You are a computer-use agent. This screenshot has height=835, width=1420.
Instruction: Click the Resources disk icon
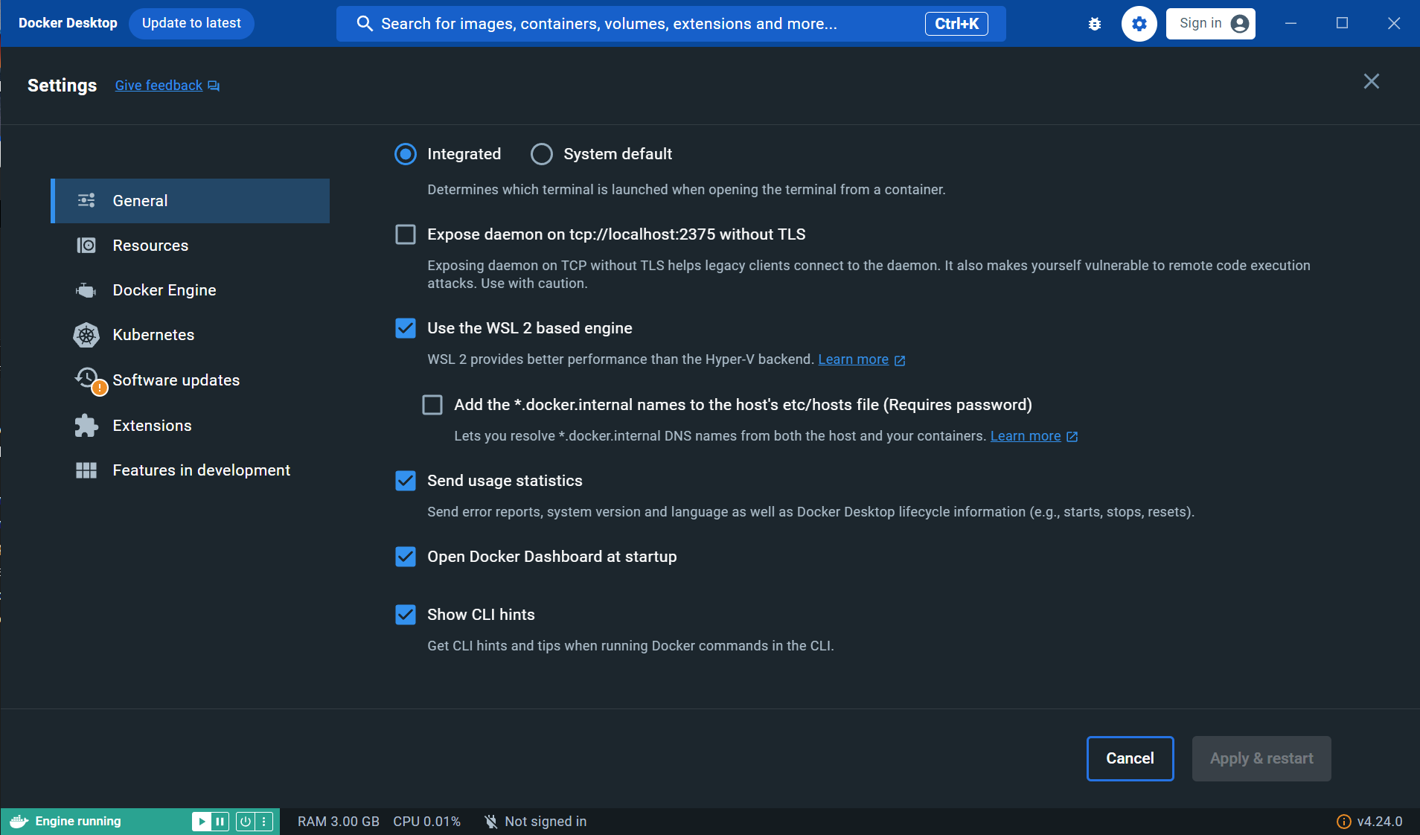coord(86,245)
